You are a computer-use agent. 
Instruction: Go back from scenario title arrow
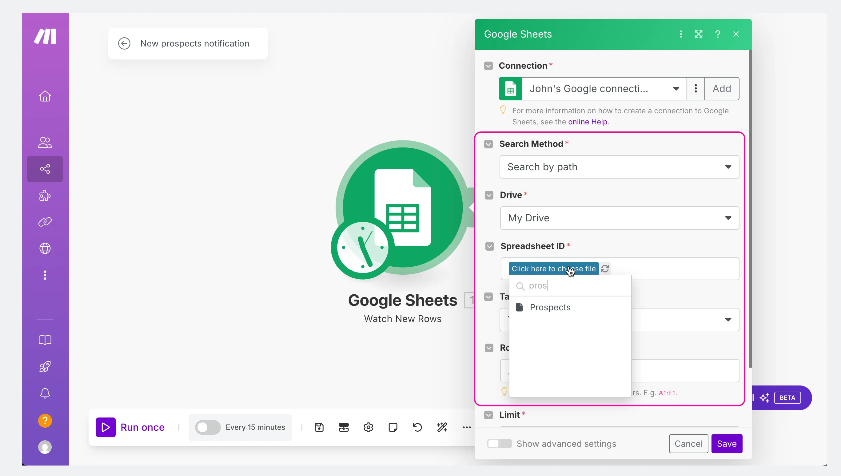pyautogui.click(x=124, y=43)
